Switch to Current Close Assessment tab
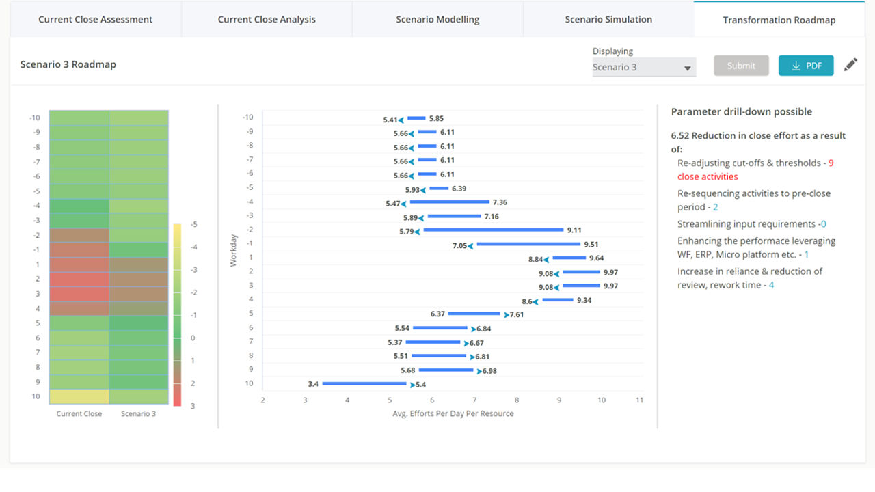 click(x=95, y=19)
